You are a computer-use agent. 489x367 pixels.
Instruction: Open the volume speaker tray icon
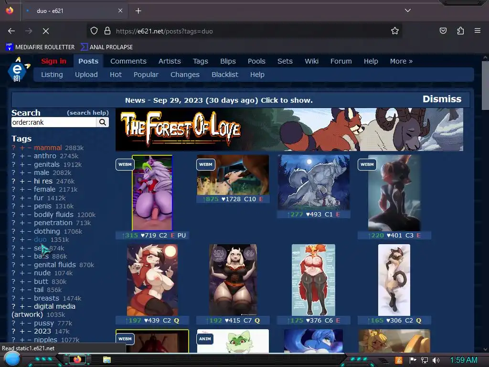436,360
